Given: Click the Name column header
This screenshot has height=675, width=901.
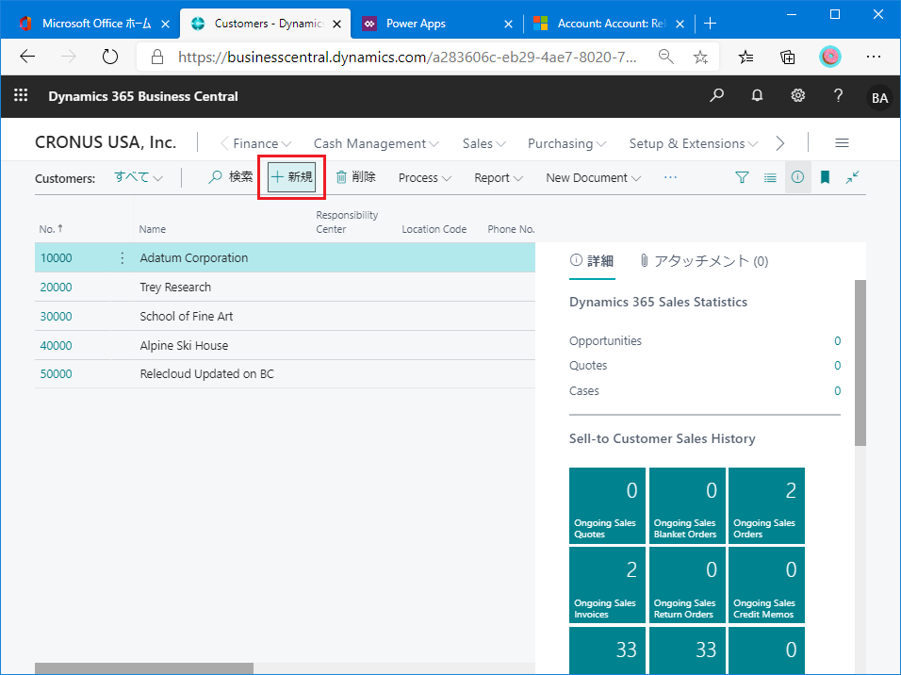Looking at the screenshot, I should tap(153, 229).
